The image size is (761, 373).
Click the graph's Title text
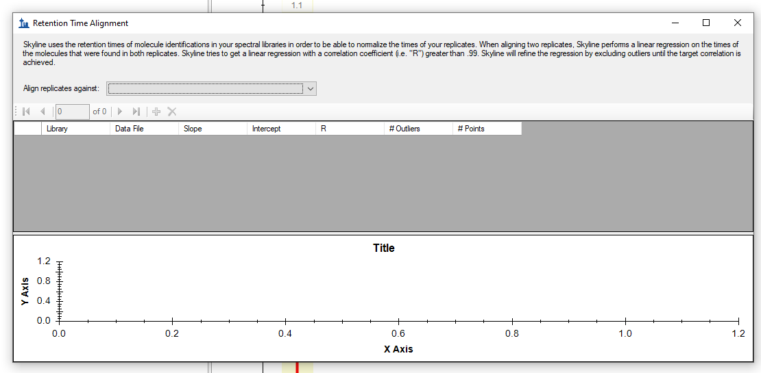tap(384, 248)
